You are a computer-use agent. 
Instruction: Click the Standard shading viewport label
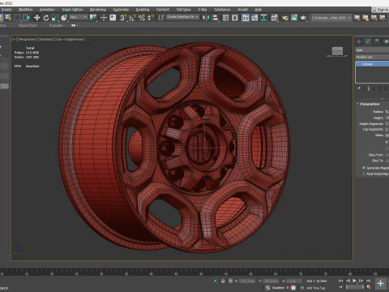[45, 40]
